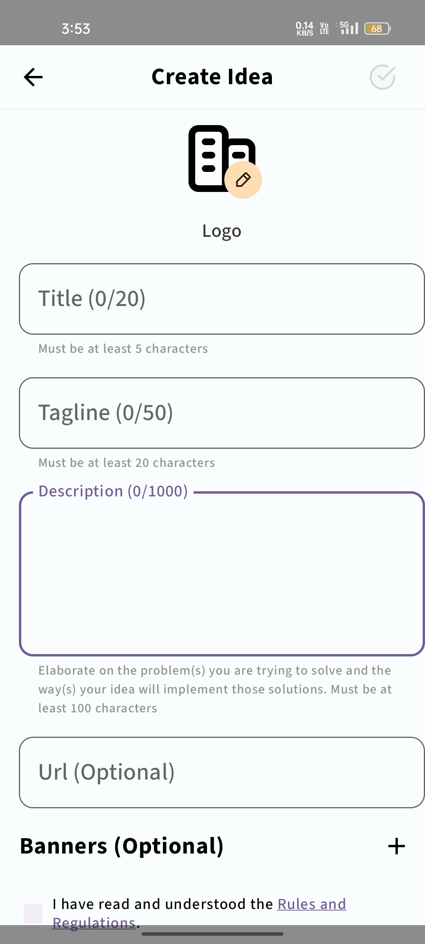Tap the Create Idea page title
425x944 pixels.
tap(212, 77)
